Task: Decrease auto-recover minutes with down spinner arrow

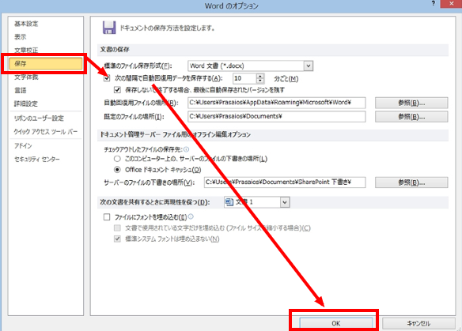Action: click(259, 81)
